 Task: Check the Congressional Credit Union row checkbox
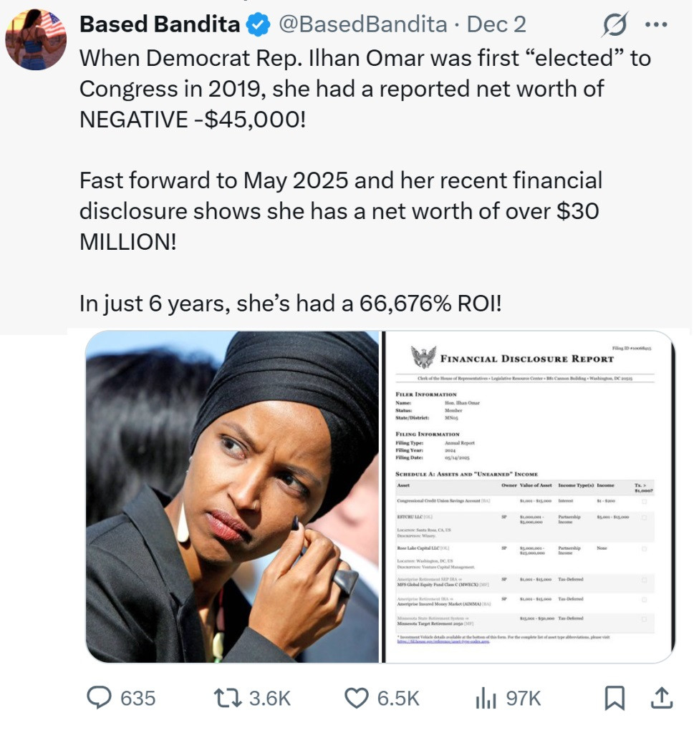point(645,502)
